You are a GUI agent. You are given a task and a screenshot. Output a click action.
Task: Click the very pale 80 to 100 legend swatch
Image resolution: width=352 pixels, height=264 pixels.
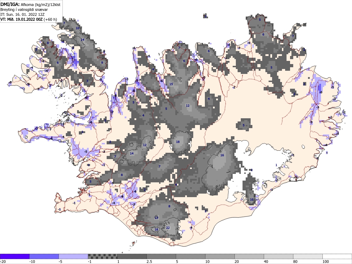(308, 256)
